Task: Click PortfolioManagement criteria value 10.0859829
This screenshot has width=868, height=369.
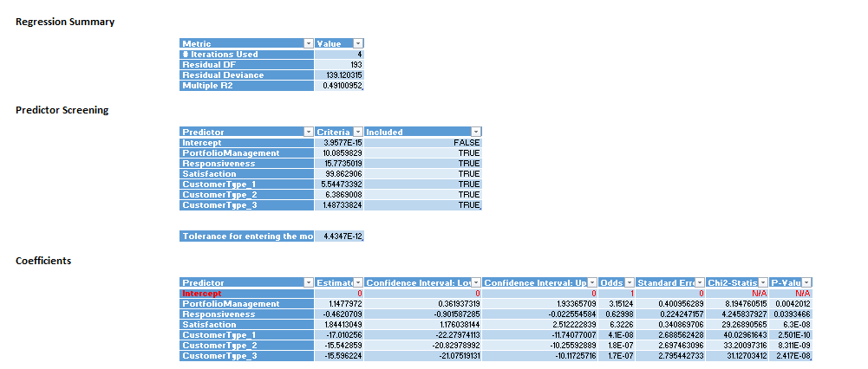Action: click(x=339, y=153)
